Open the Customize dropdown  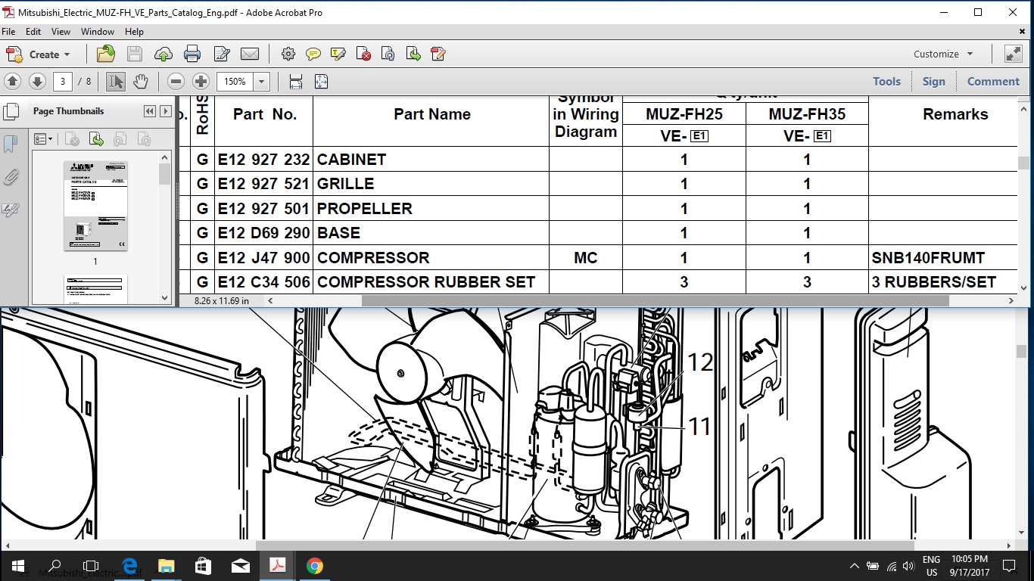(943, 54)
